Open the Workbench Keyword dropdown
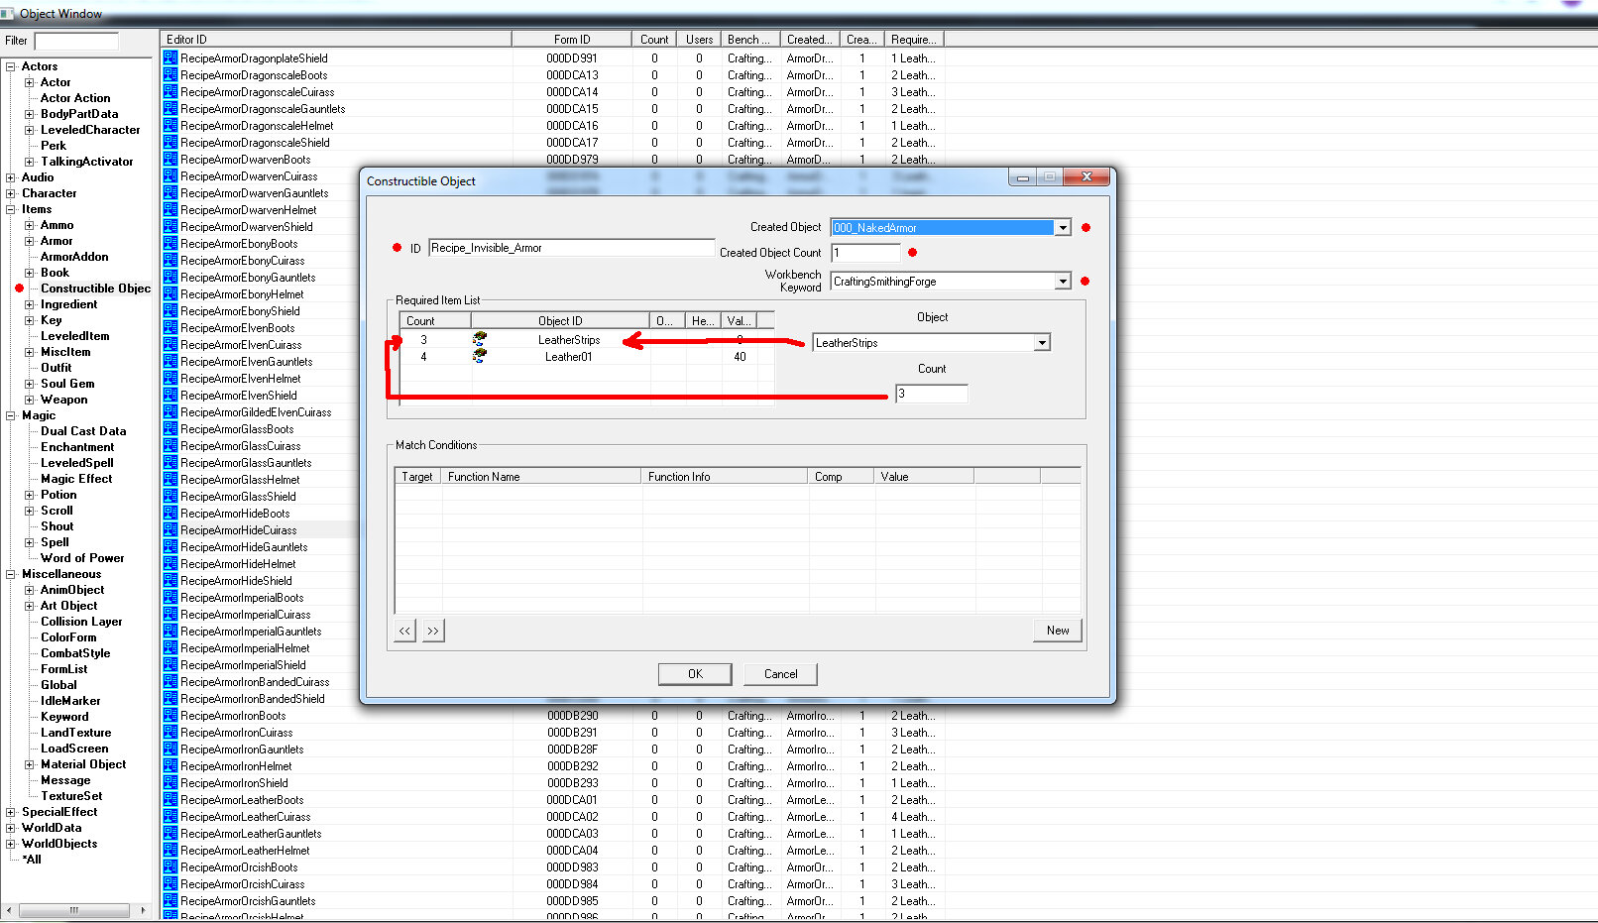This screenshot has width=1598, height=923. coord(1063,282)
